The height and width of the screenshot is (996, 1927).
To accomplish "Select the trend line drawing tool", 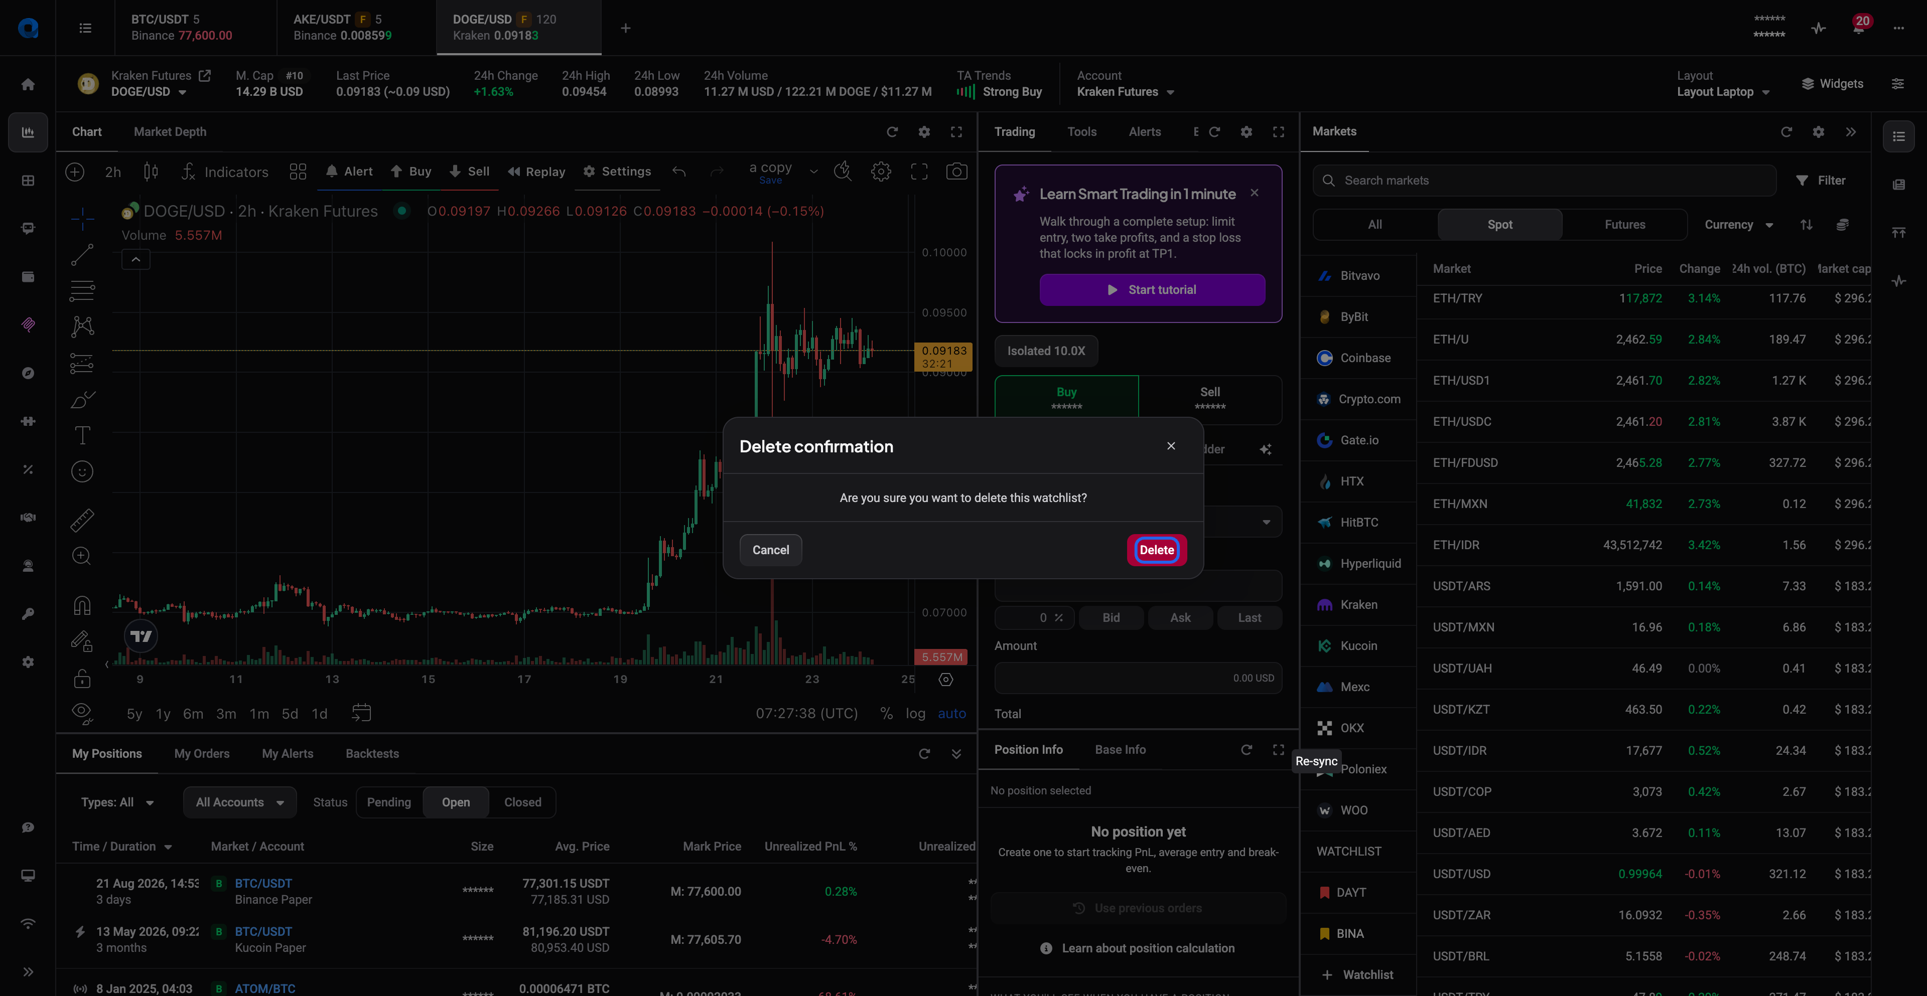I will (82, 254).
